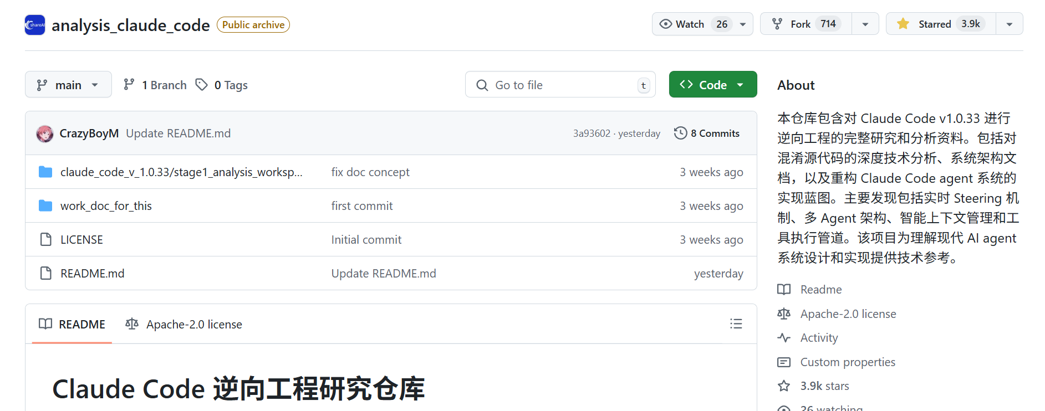Open the LICENSE file

(x=81, y=240)
